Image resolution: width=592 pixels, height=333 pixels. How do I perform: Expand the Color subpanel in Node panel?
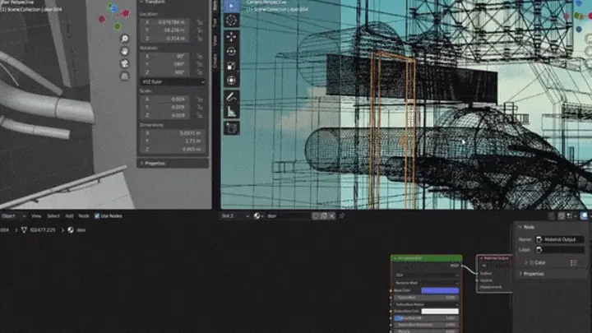pos(526,263)
